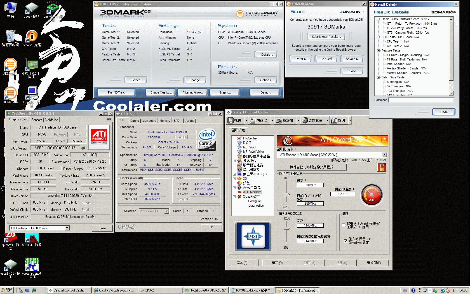Viewport: 470px width, 294px height.
Task: Click the show desktop quick launch icon
Action: click(x=27, y=290)
